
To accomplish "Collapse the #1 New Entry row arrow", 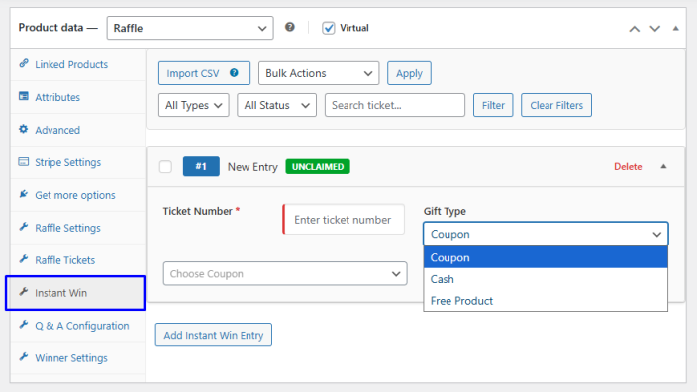I will point(663,166).
